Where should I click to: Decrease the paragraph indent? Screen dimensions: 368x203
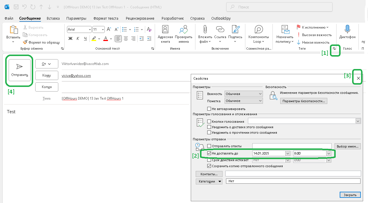(x=142, y=38)
